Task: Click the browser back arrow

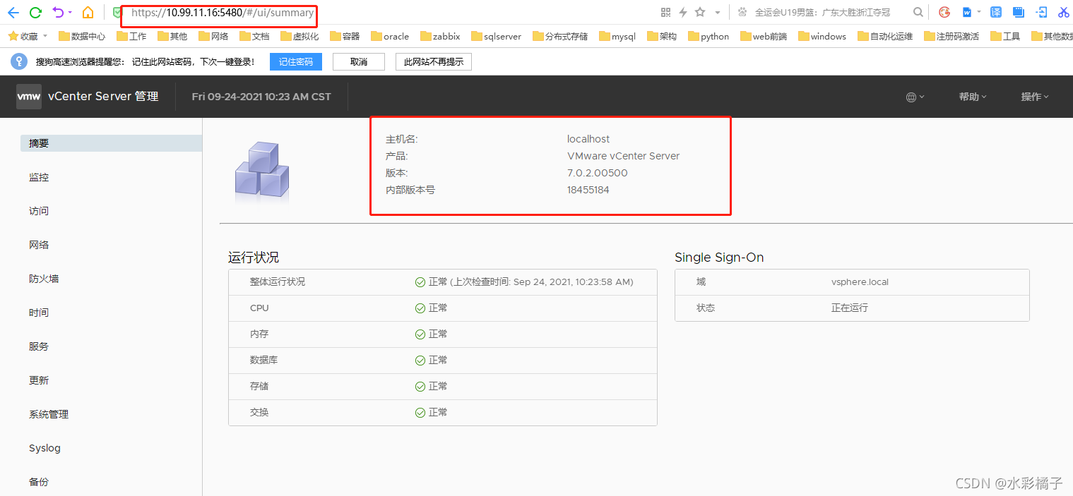Action: click(13, 12)
